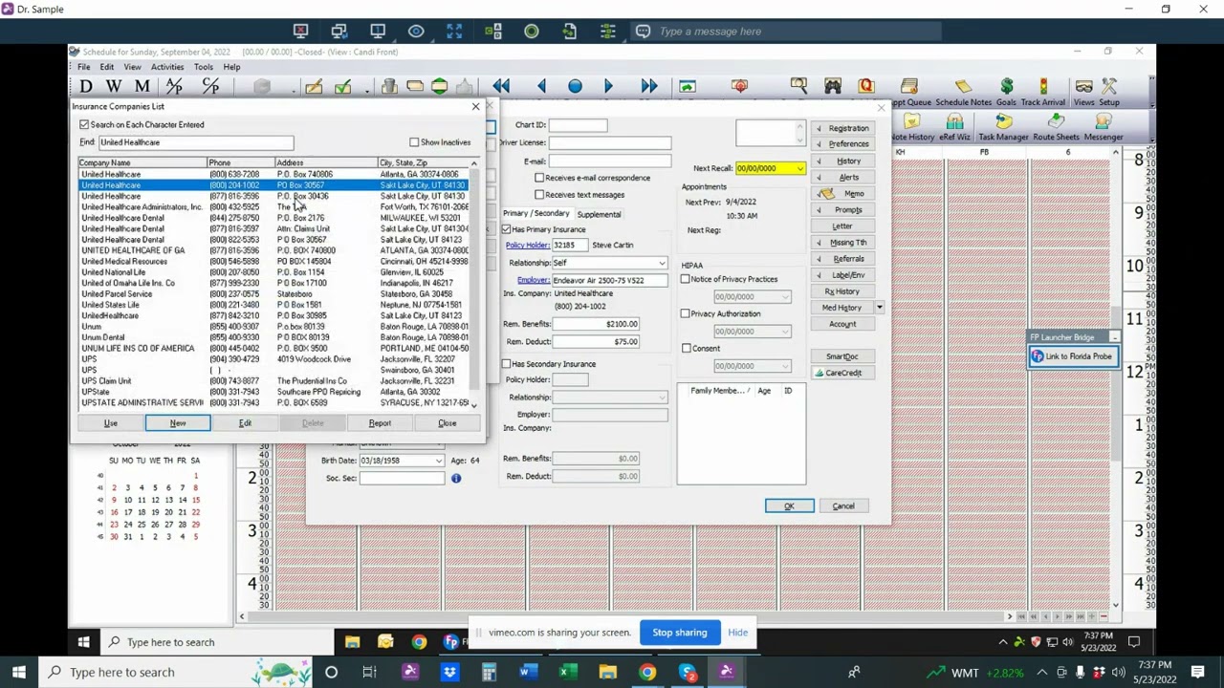Image resolution: width=1224 pixels, height=688 pixels.
Task: Expand Med History arrow
Action: point(879,308)
